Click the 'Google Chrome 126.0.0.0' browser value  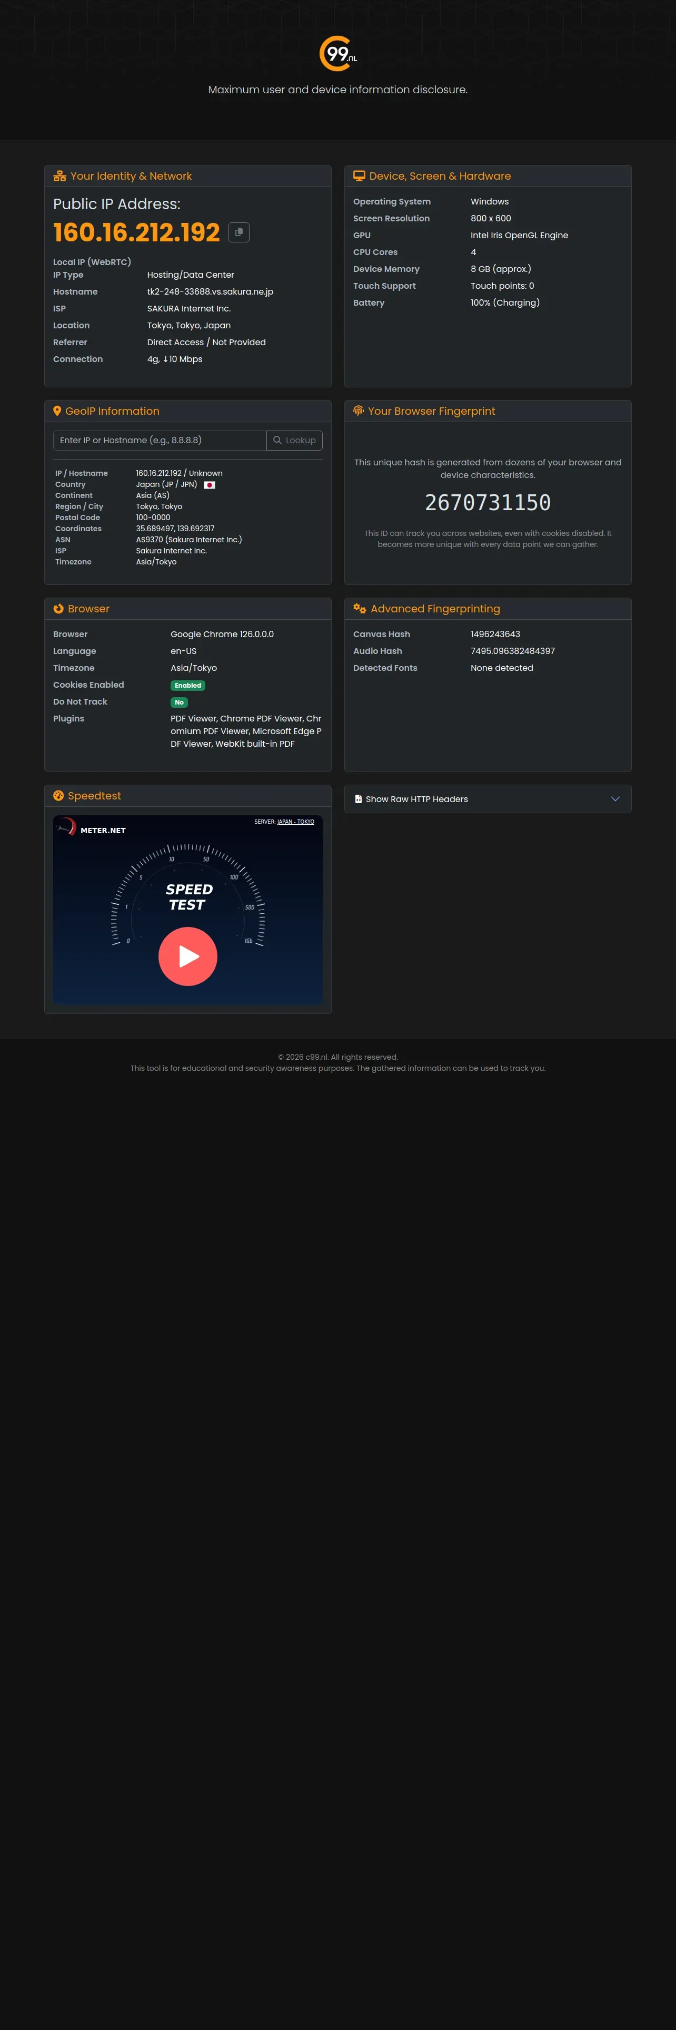tap(222, 635)
